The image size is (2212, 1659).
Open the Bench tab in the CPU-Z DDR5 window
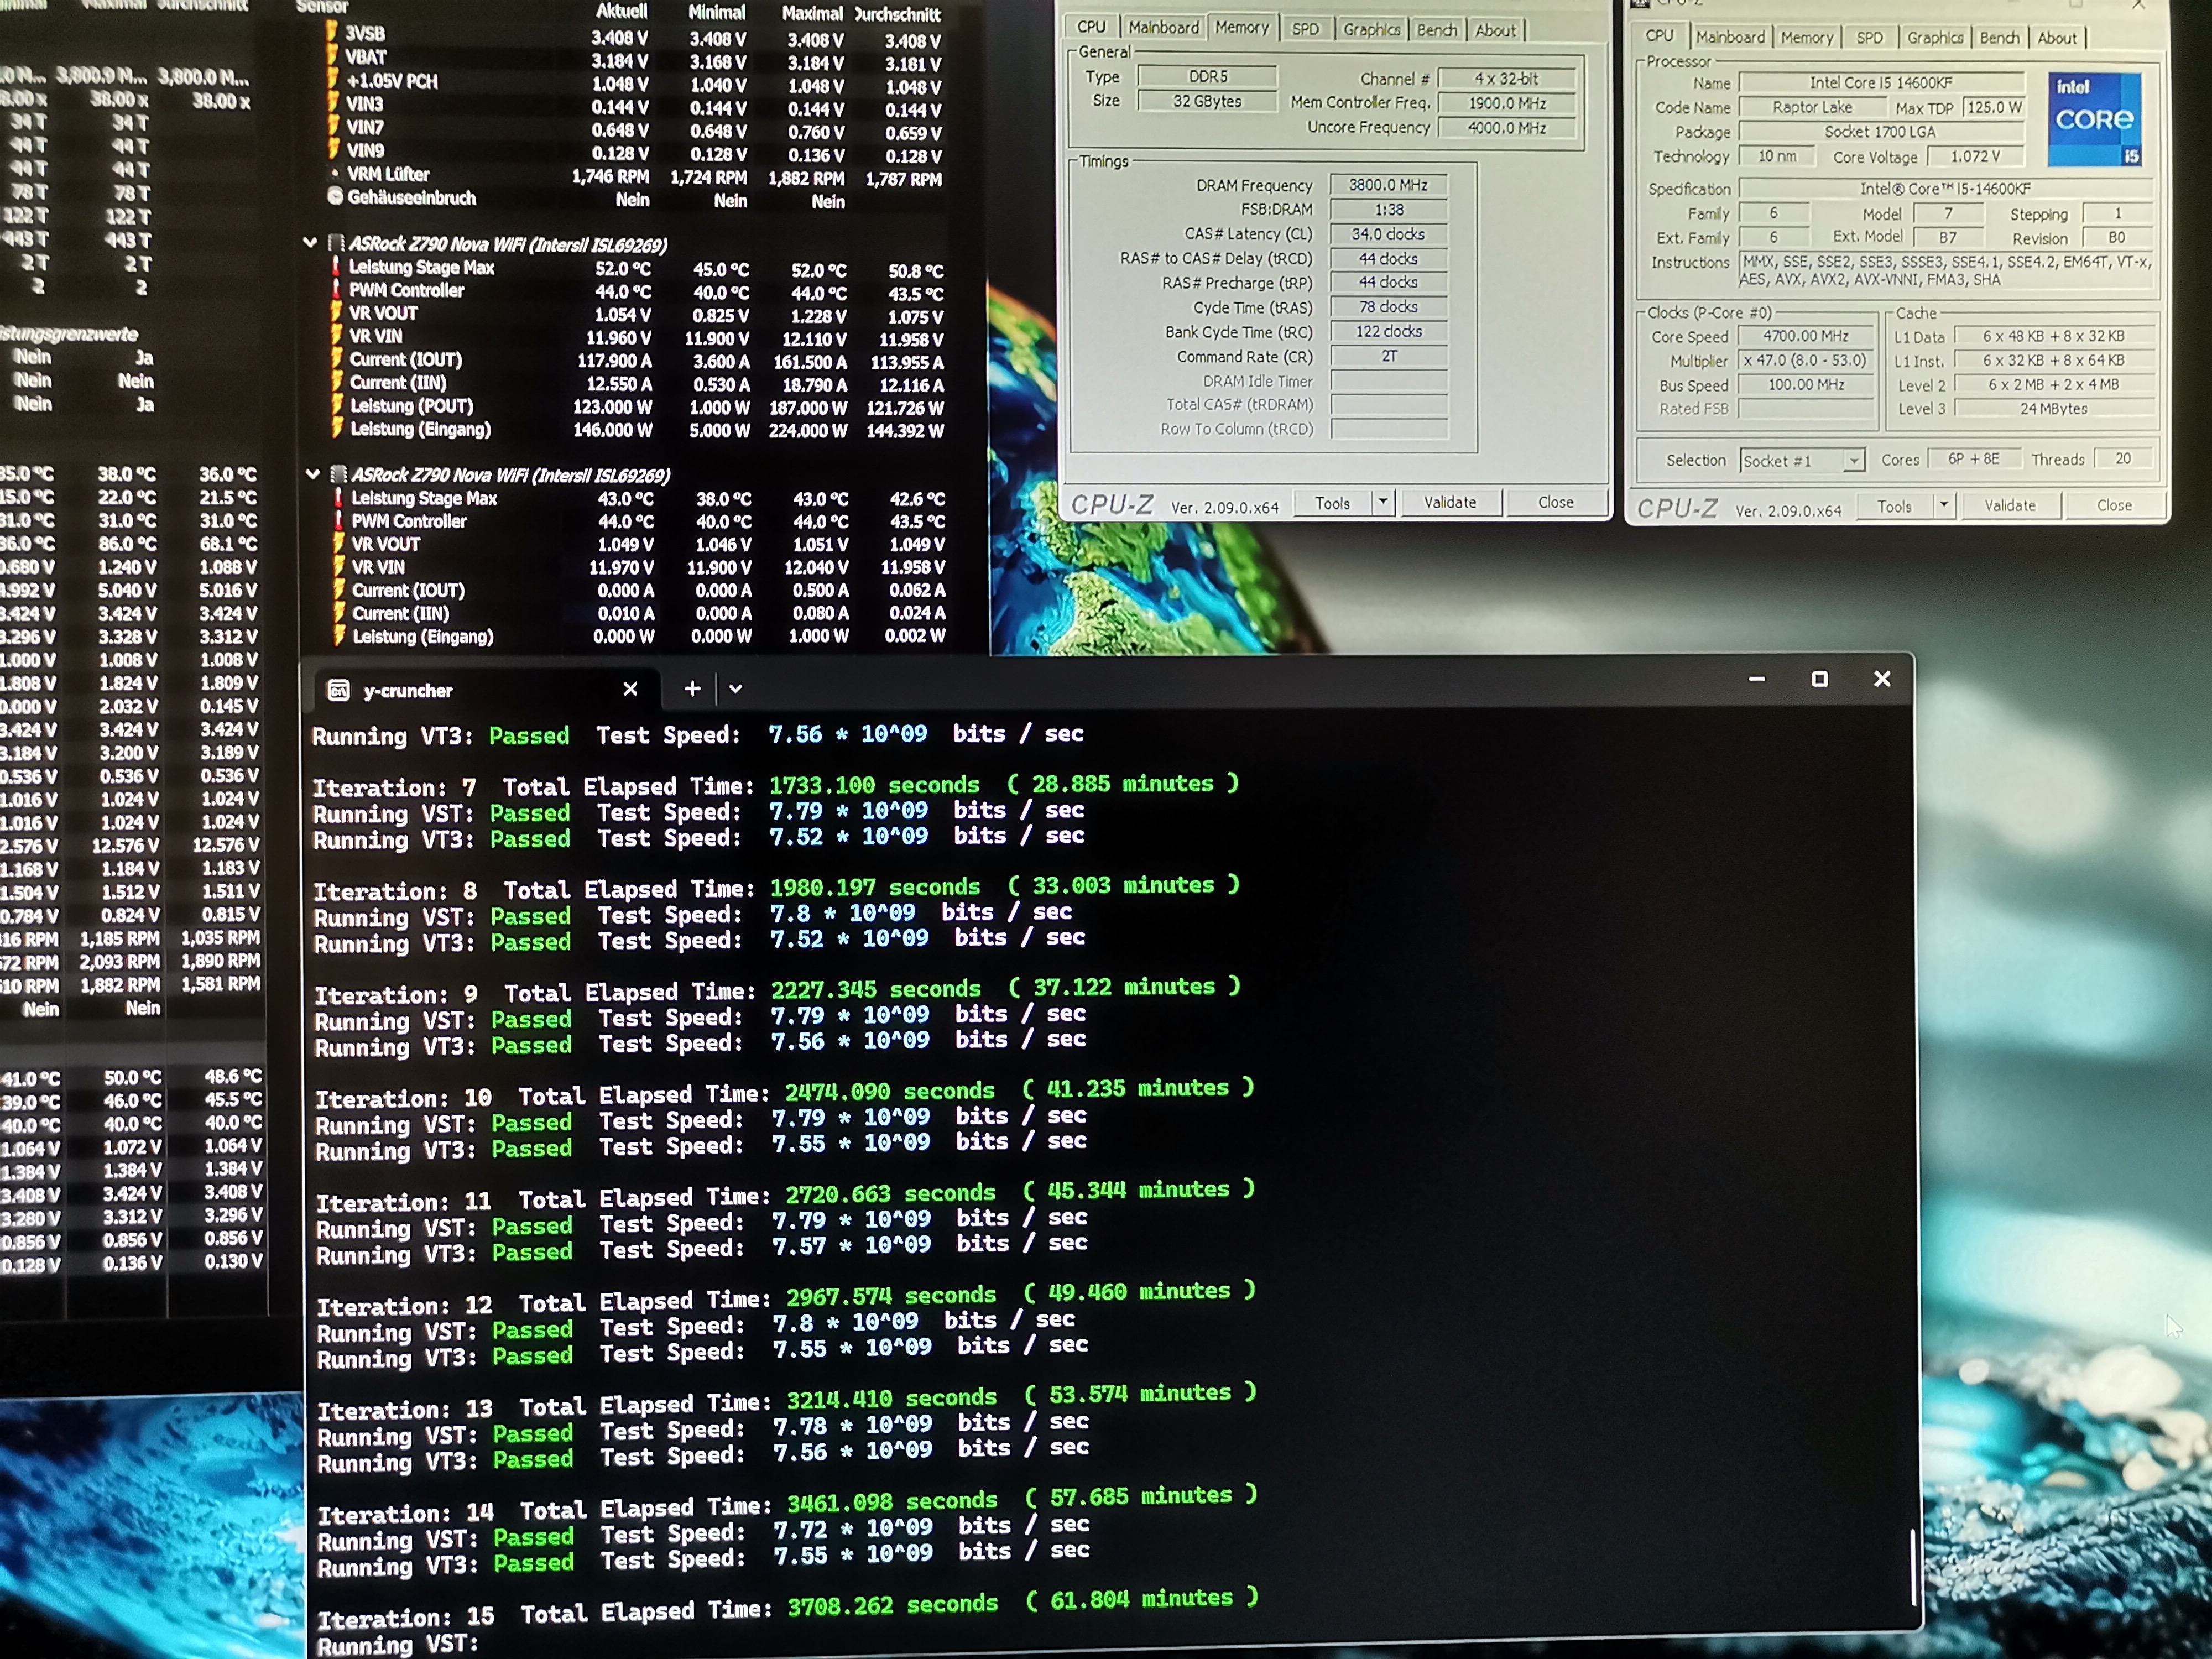pos(1436,30)
